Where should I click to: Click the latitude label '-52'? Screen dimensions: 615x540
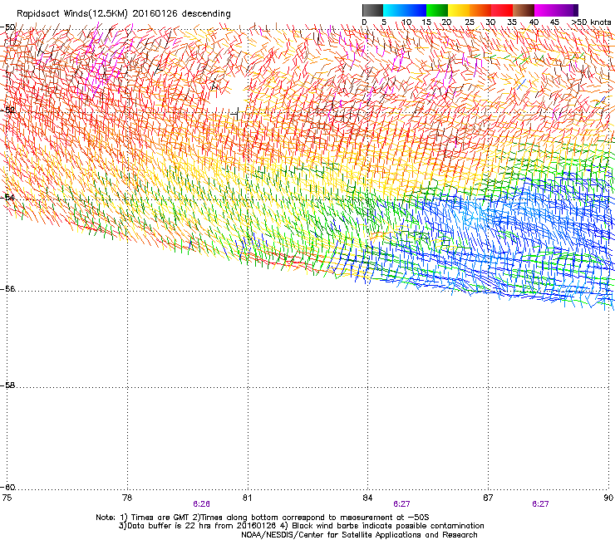click(7, 110)
